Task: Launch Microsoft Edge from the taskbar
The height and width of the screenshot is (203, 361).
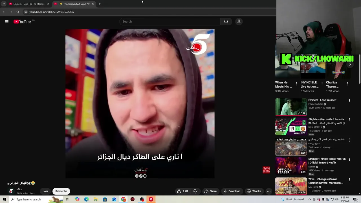Action: pos(86,199)
